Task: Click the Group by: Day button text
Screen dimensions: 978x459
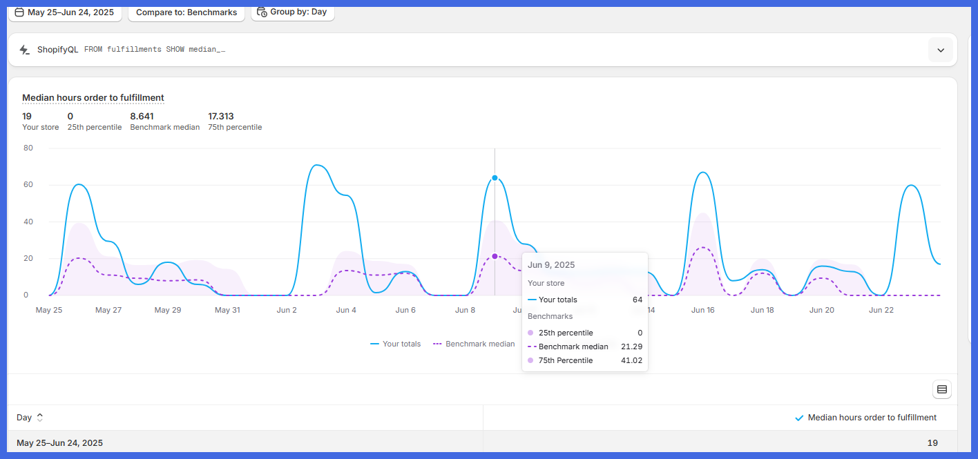Action: [x=298, y=12]
